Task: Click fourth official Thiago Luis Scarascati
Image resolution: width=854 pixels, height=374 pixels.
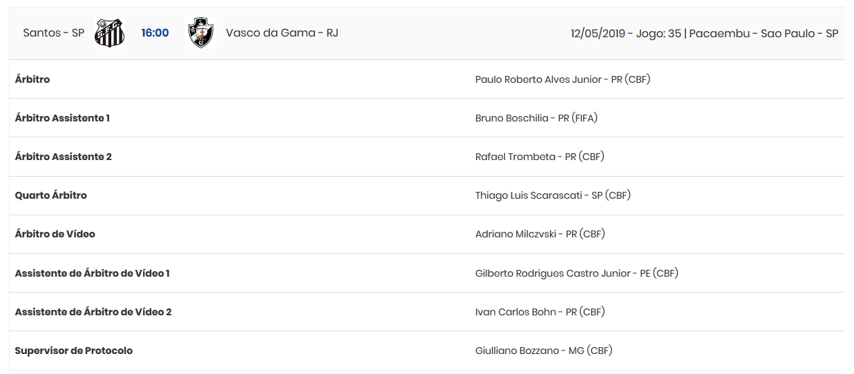Action: (x=553, y=195)
